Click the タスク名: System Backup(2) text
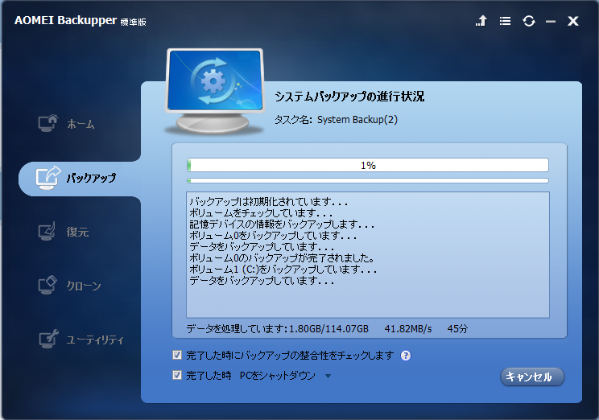This screenshot has height=420, width=599. 337,120
